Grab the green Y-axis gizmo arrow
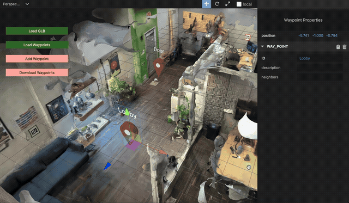The height and width of the screenshot is (203, 349). 127,112
